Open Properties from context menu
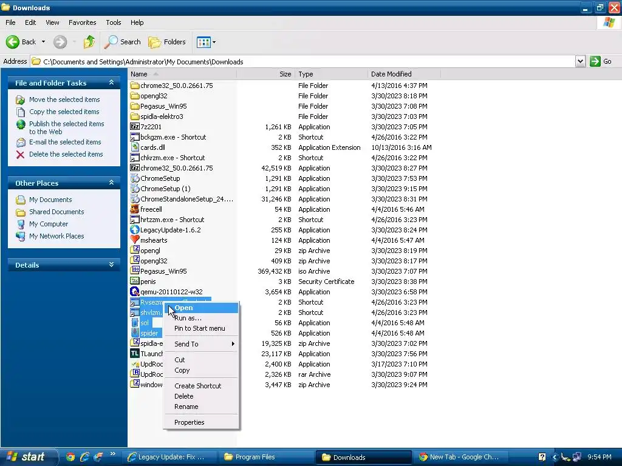 [x=201, y=422]
